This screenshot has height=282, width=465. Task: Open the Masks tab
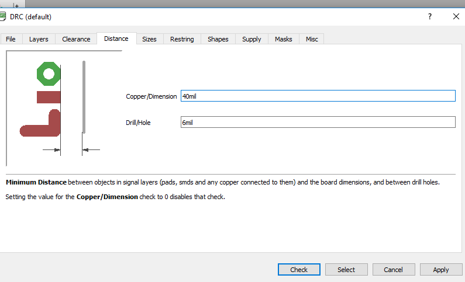pyautogui.click(x=283, y=39)
